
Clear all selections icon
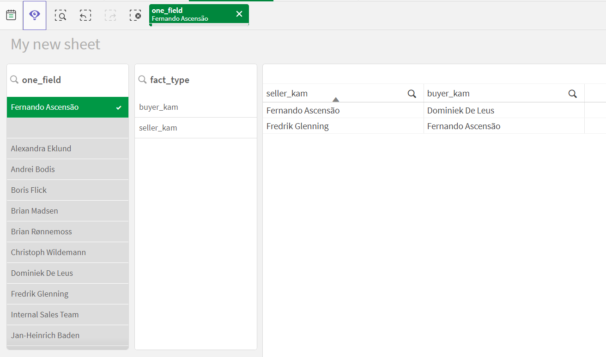[x=135, y=15]
